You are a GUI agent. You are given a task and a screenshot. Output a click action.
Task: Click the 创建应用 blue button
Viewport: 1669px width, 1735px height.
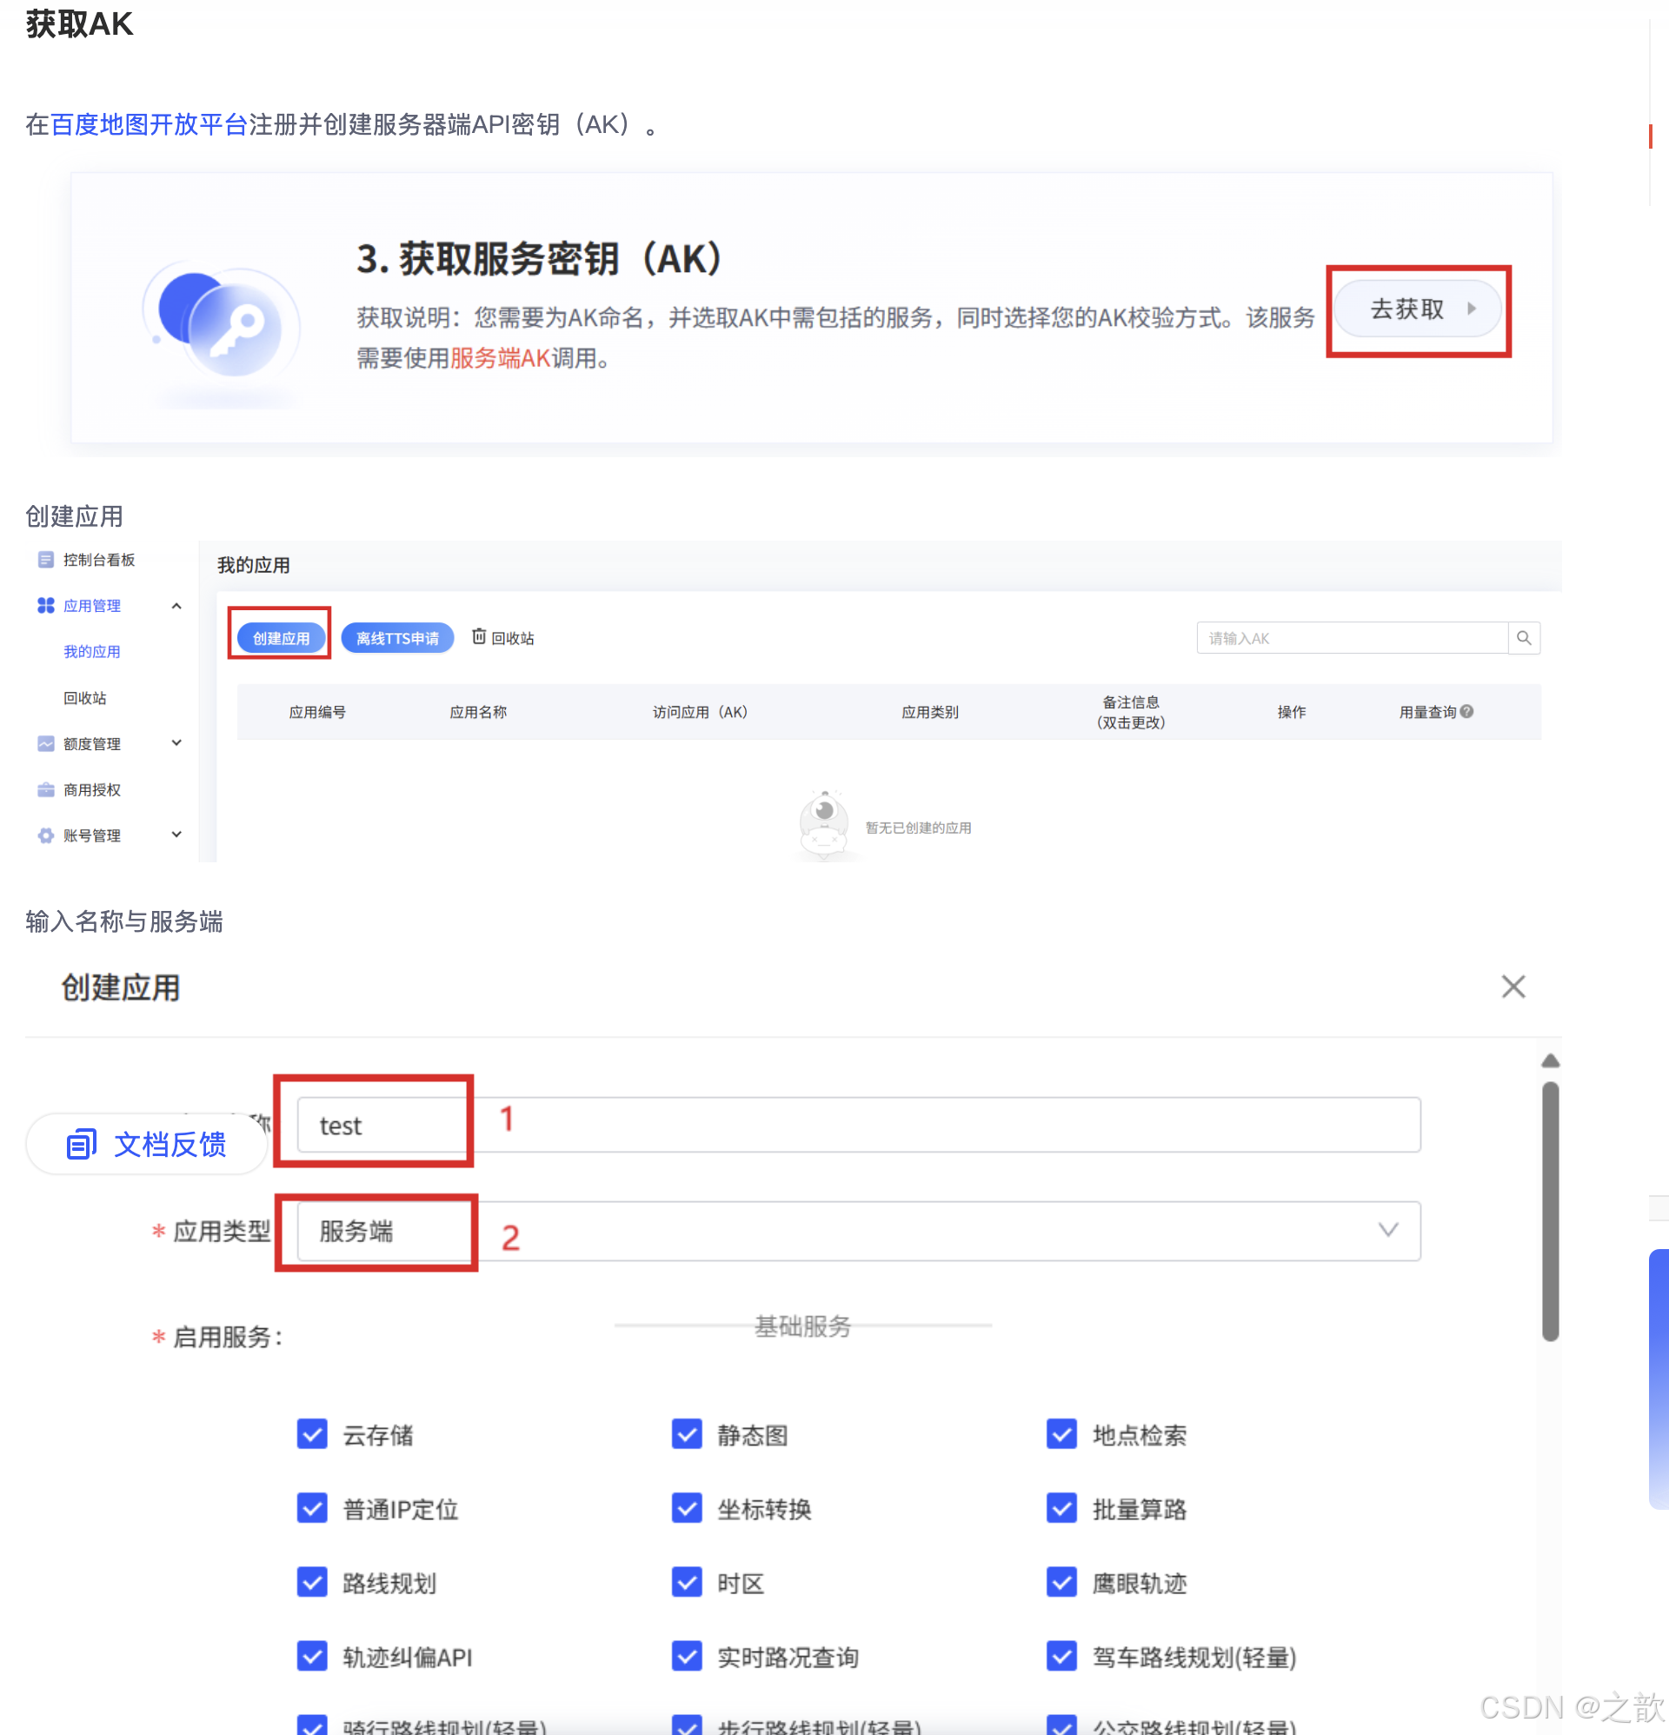[x=281, y=637]
